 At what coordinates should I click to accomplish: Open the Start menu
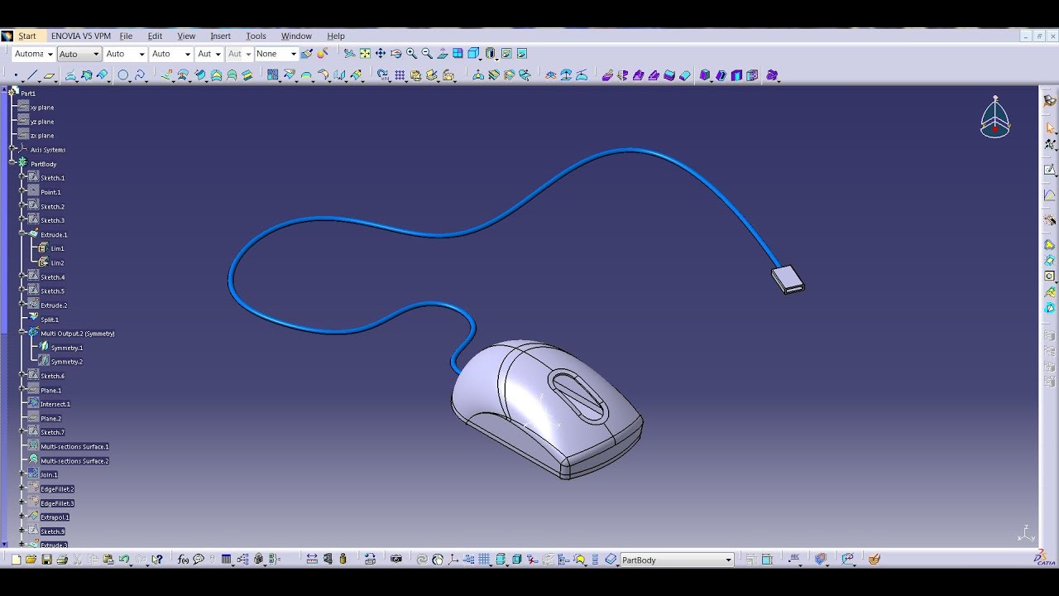[27, 36]
